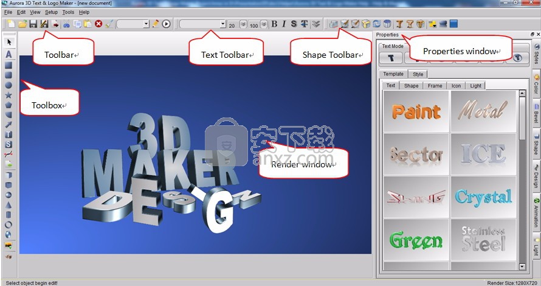Select the cone shape in toolbox

tap(9, 205)
